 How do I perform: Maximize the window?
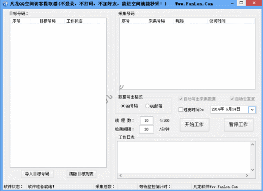click(x=241, y=3)
